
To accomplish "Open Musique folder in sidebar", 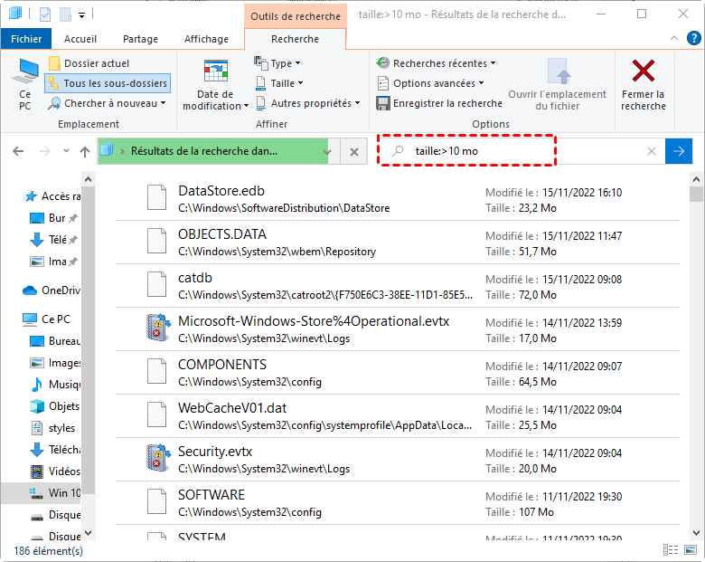I will tap(55, 384).
